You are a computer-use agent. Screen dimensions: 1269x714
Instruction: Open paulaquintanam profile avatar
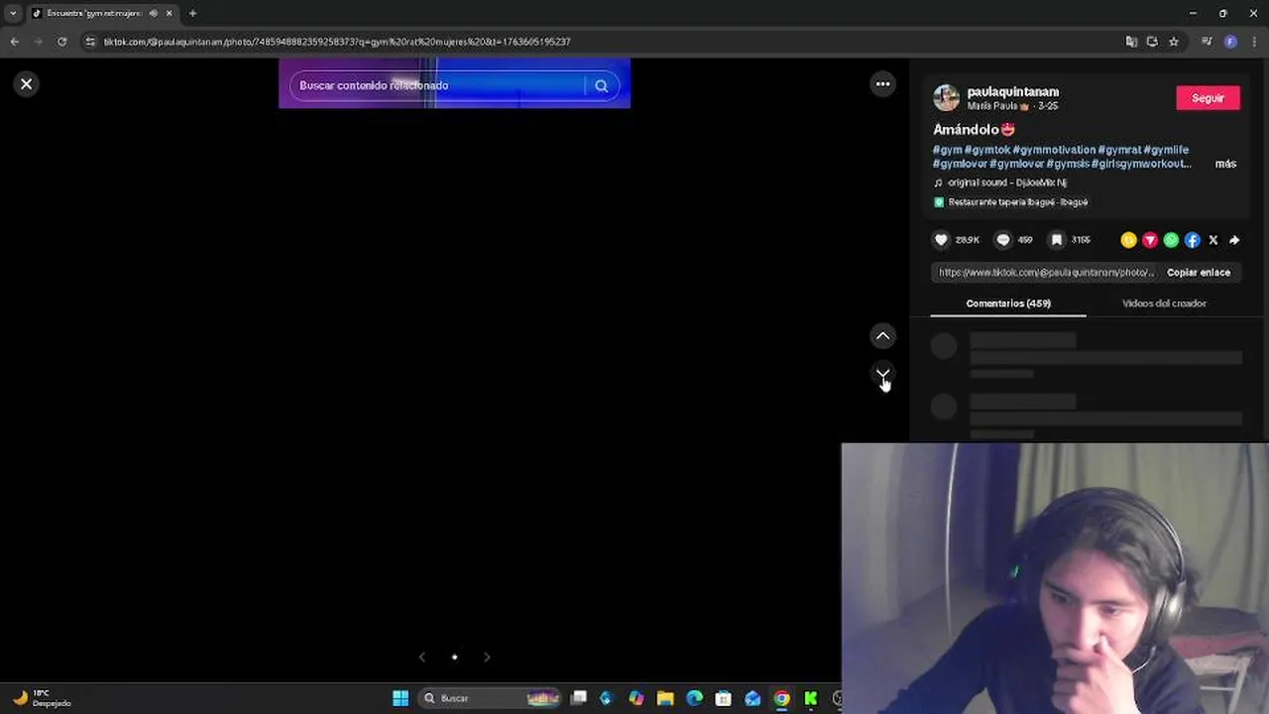click(947, 97)
